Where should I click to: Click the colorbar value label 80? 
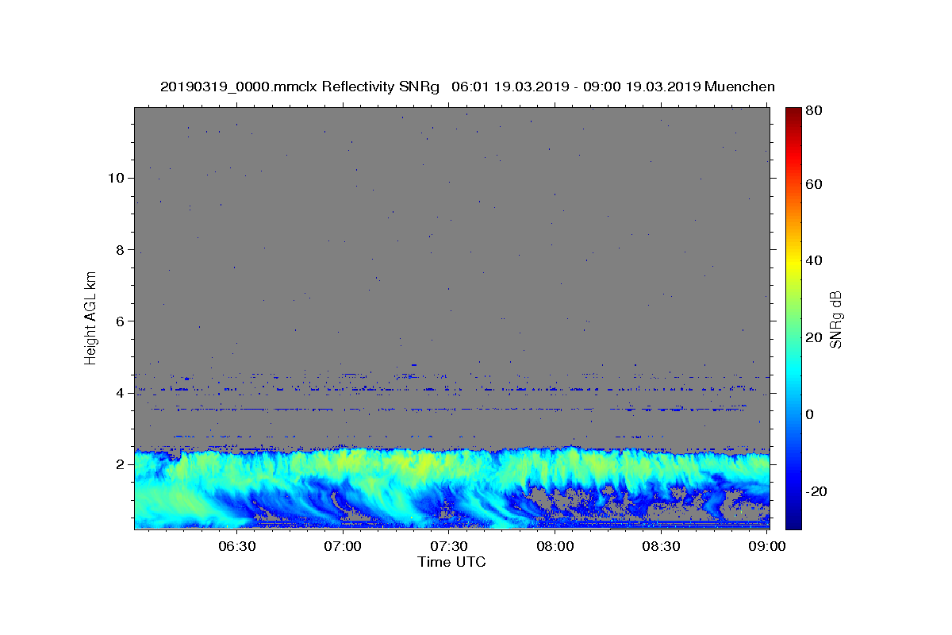[x=814, y=111]
